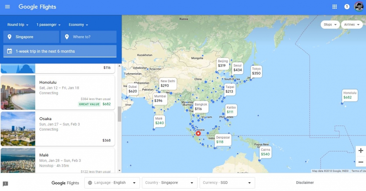
Task: View the notifications badge
Action: pos(347,7)
